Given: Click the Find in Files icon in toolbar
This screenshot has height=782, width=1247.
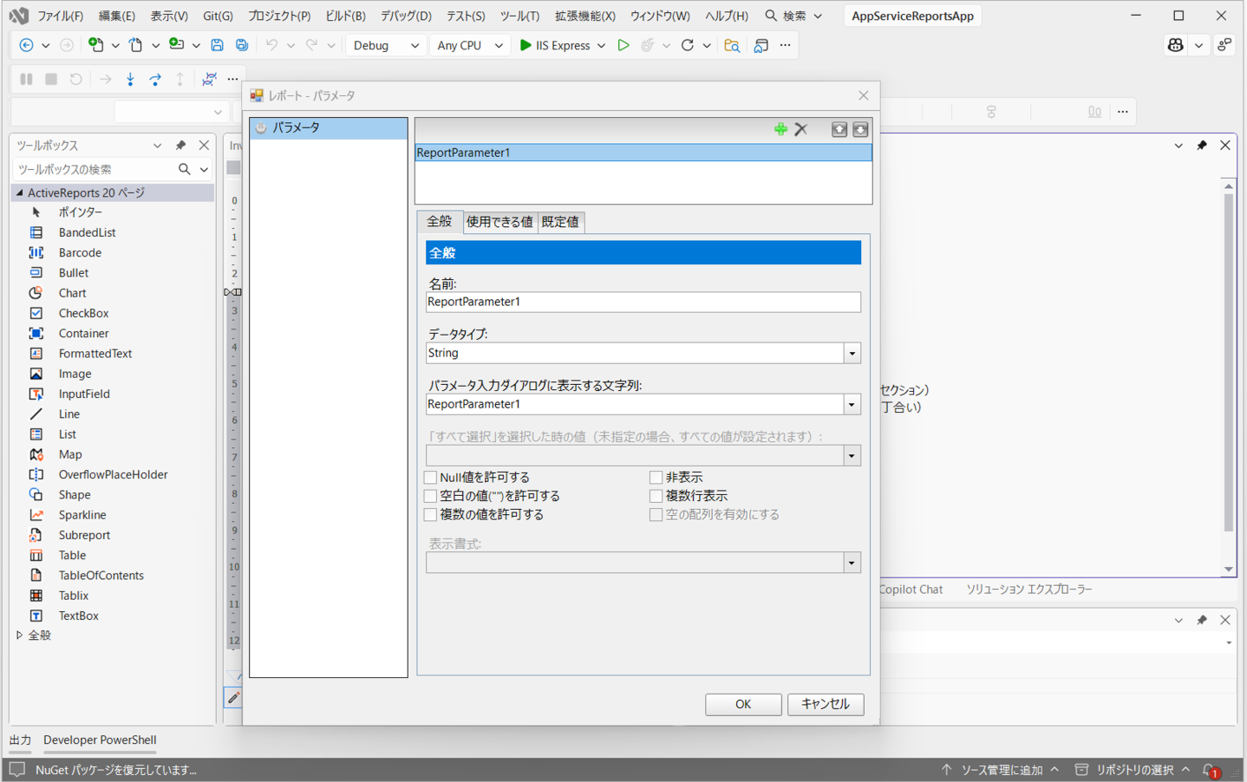Looking at the screenshot, I should coord(732,45).
